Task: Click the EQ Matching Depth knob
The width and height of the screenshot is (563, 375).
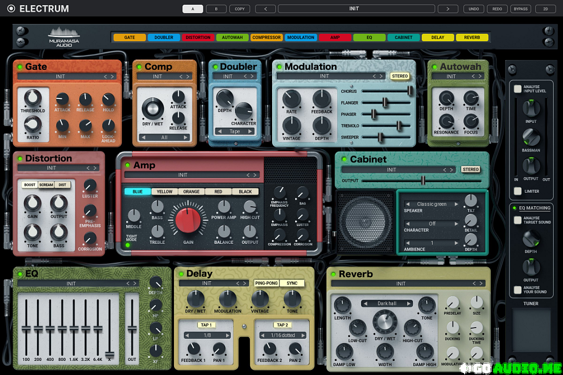Action: point(531,239)
